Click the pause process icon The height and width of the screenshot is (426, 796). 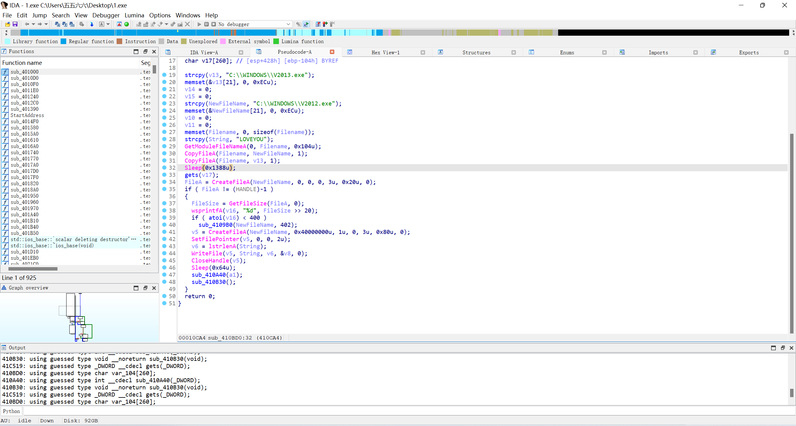point(206,24)
